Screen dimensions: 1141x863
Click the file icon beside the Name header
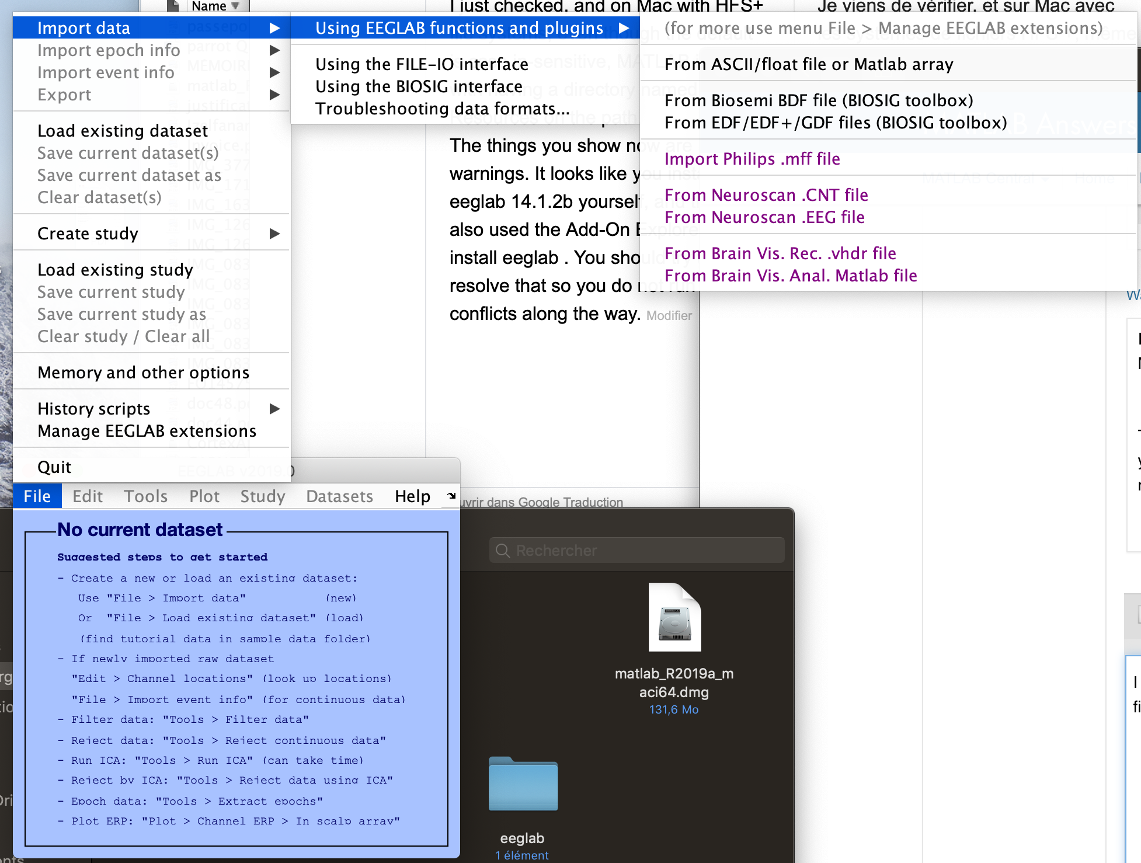[173, 6]
